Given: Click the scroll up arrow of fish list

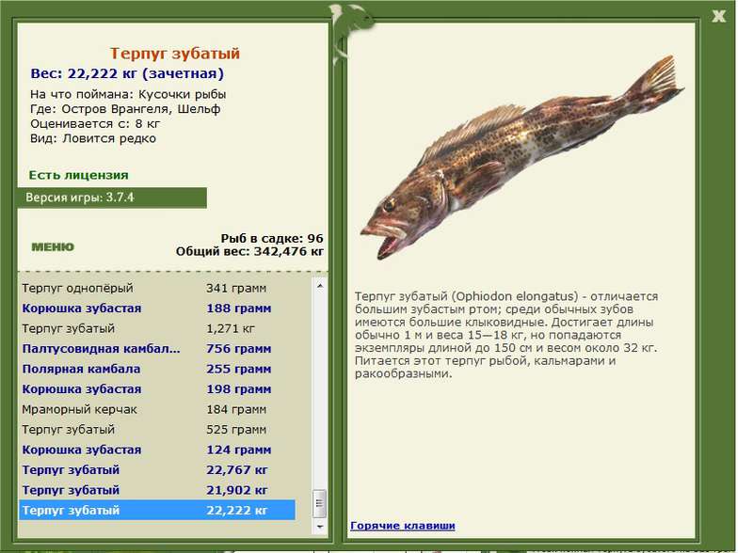Looking at the screenshot, I should point(320,286).
